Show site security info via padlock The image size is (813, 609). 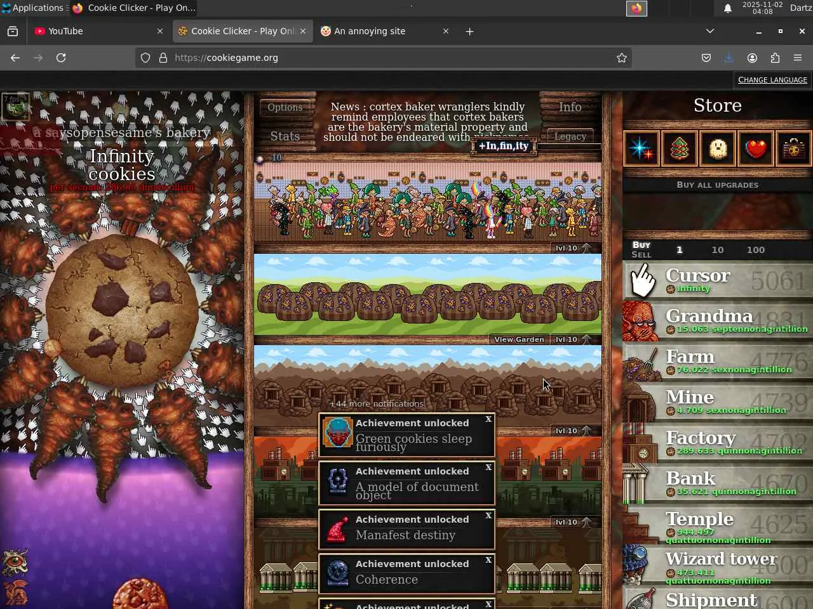[x=163, y=58]
